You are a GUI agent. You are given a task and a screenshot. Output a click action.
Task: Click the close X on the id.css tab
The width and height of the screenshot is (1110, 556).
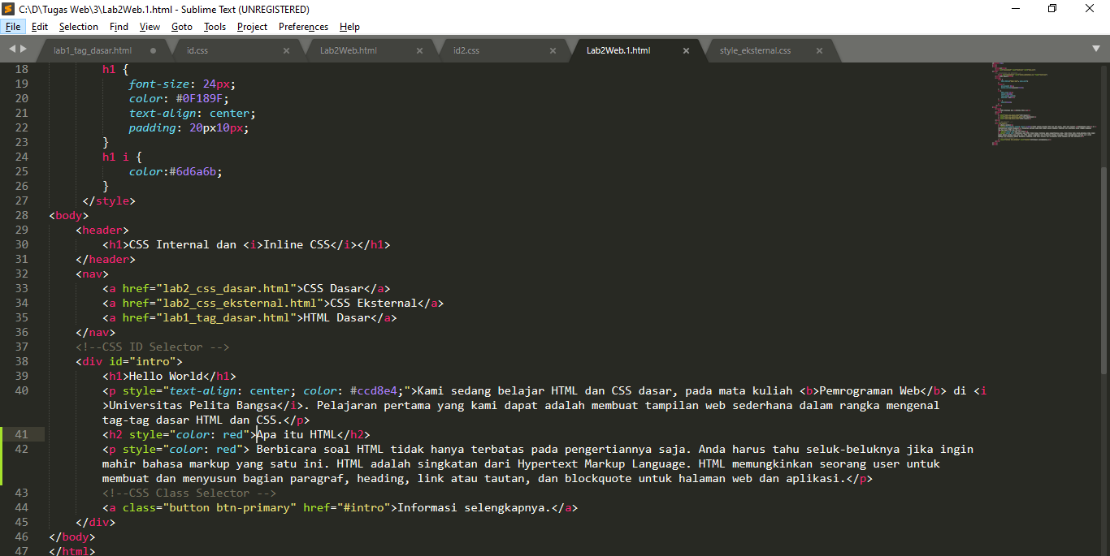point(286,50)
